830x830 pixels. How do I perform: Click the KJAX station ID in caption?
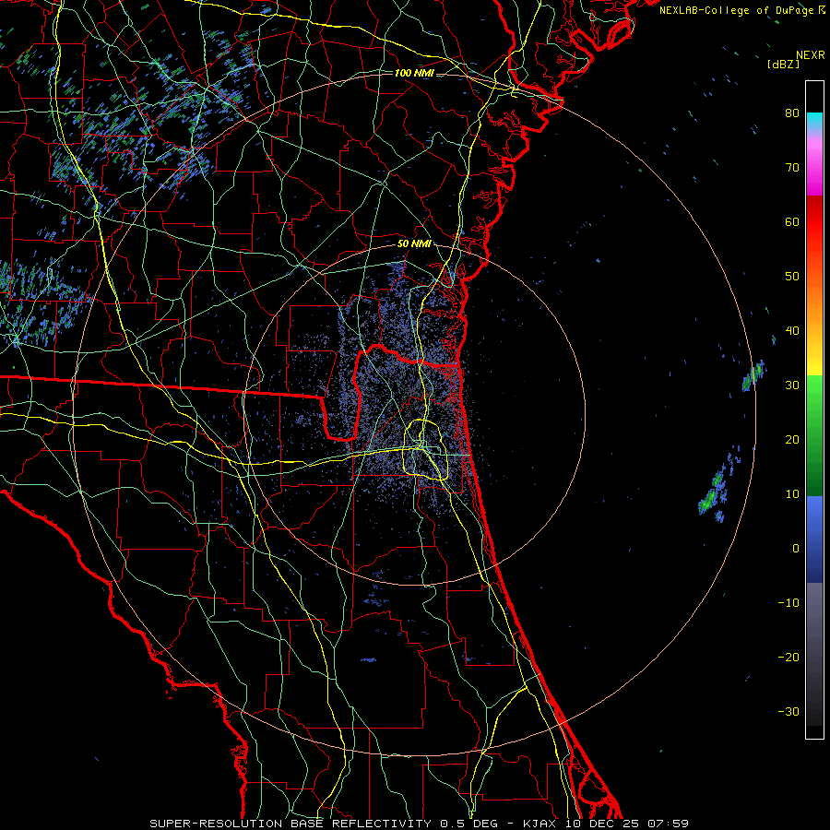pos(539,824)
